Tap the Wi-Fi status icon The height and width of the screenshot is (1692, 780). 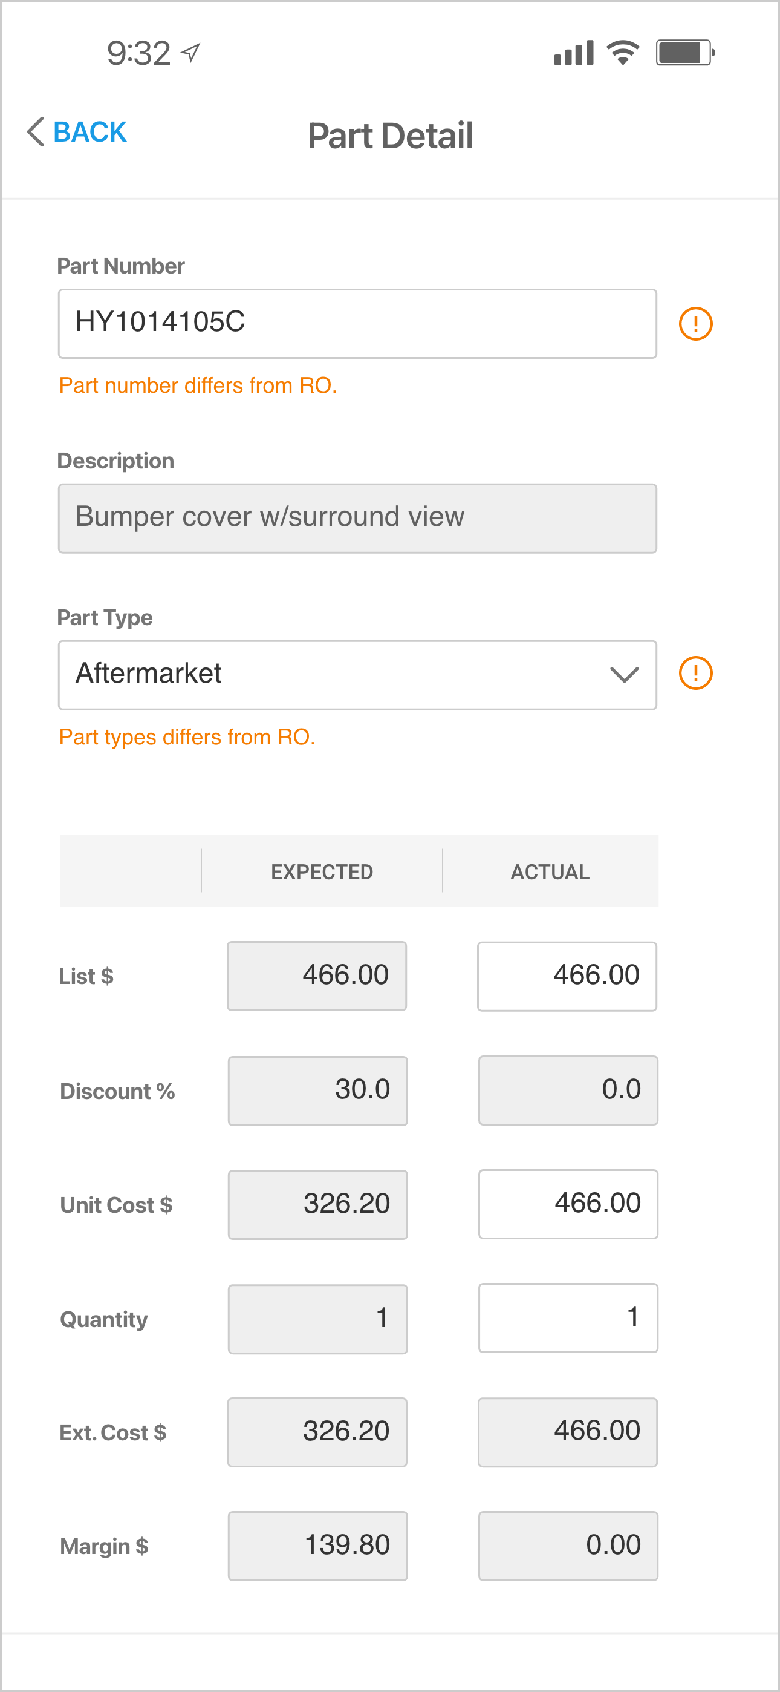click(x=623, y=53)
